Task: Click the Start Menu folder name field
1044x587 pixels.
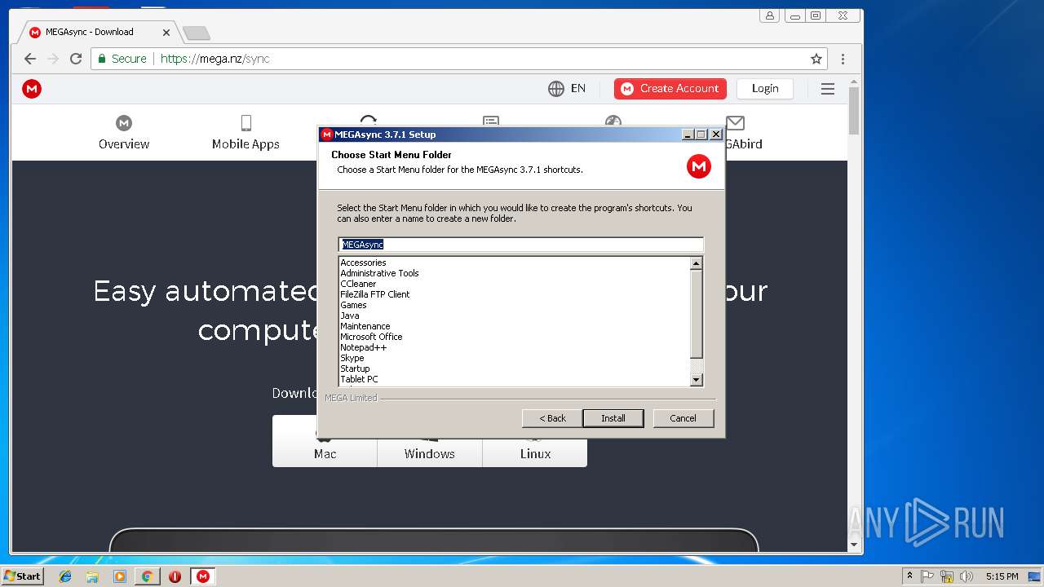Action: (x=520, y=245)
